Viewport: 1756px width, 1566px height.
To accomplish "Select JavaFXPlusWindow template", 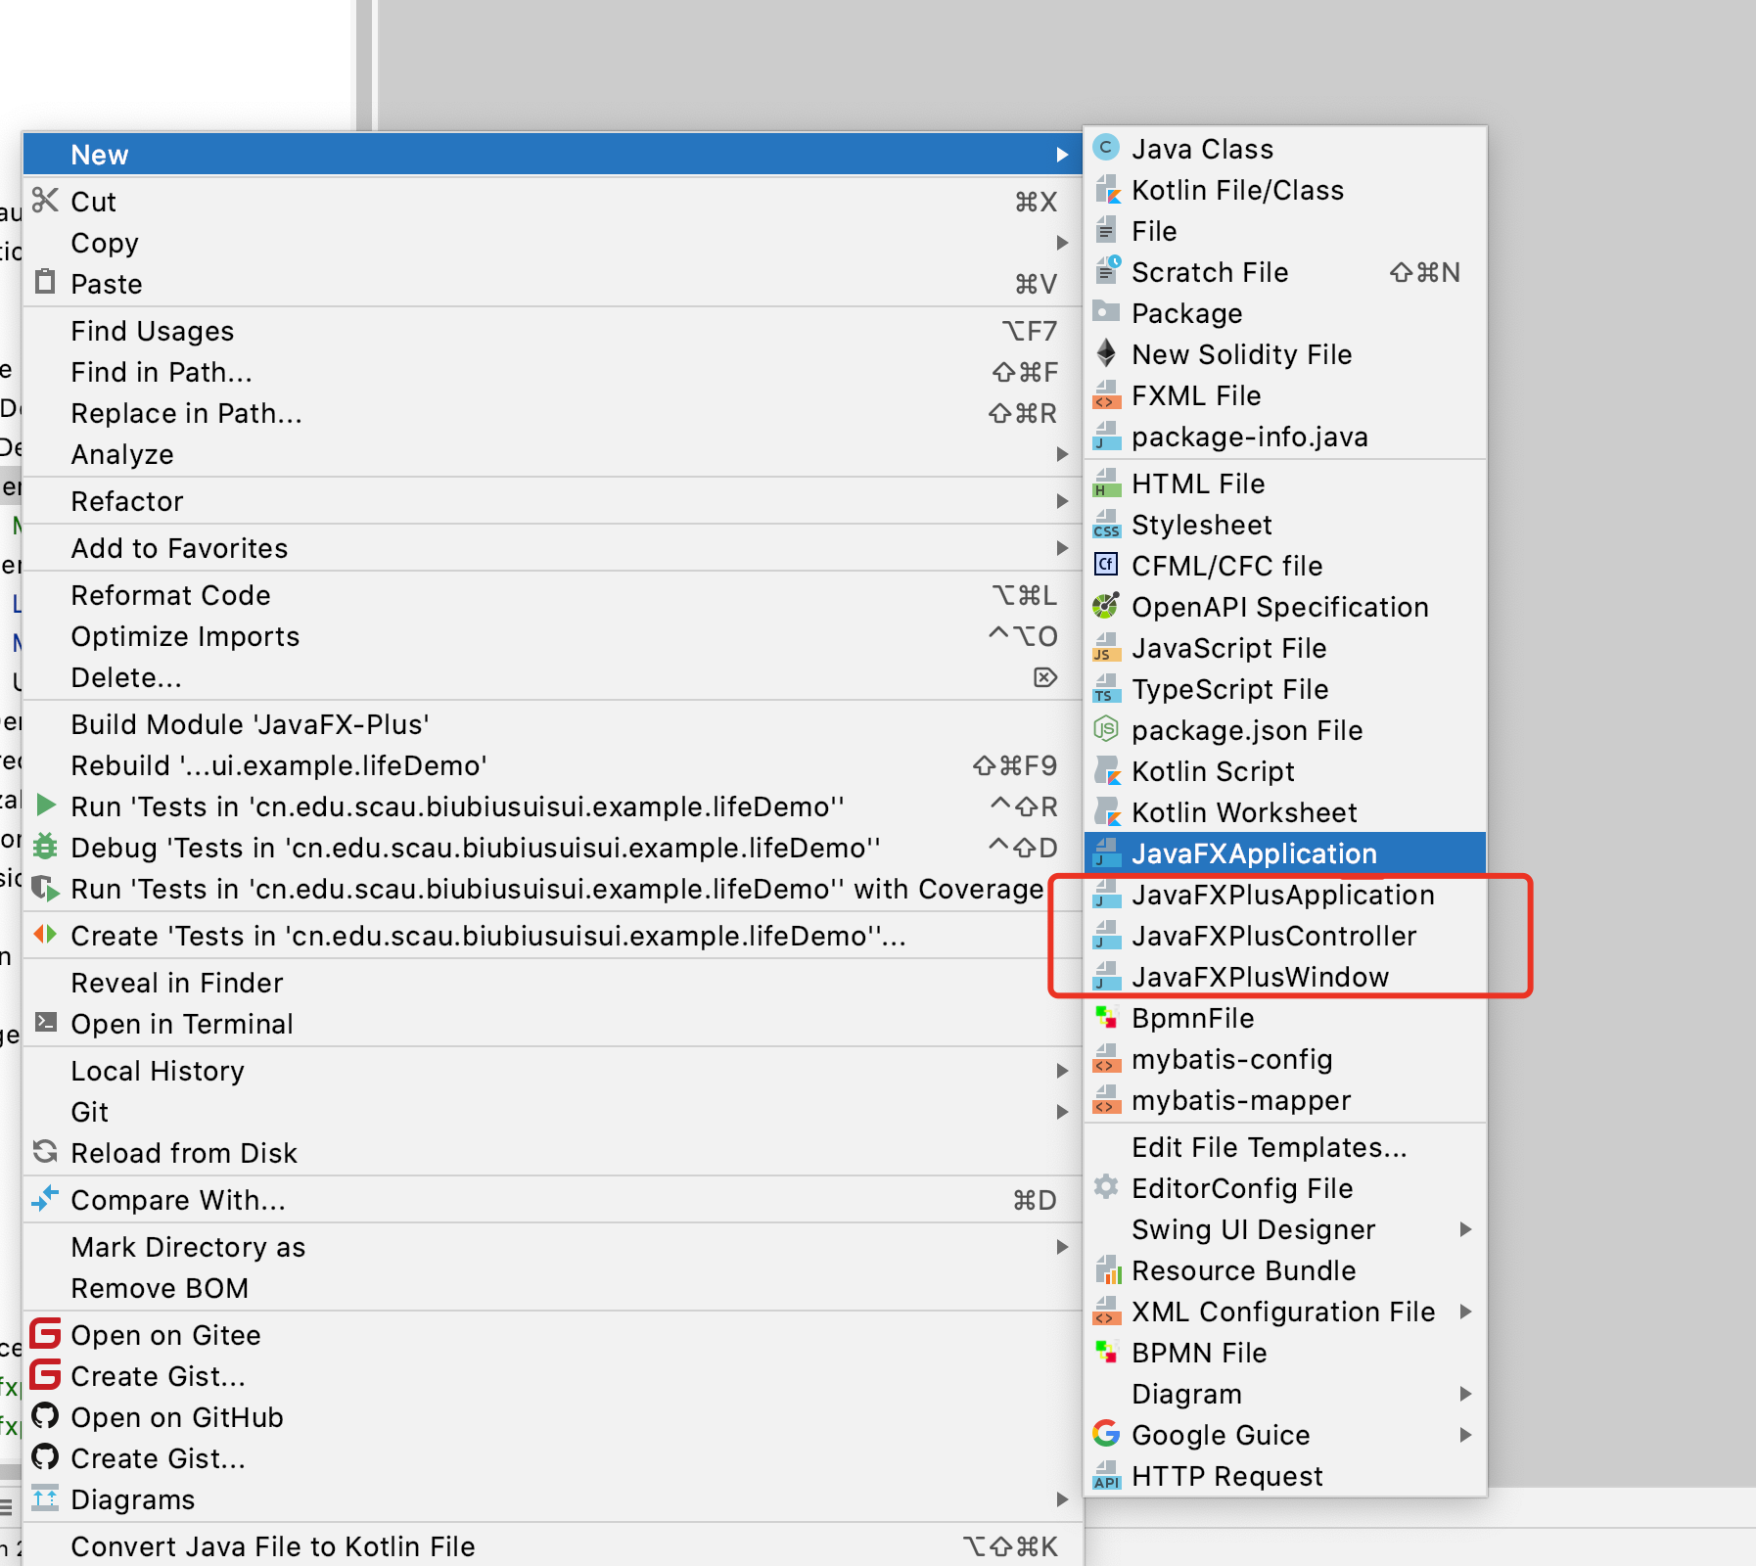I will click(1259, 977).
